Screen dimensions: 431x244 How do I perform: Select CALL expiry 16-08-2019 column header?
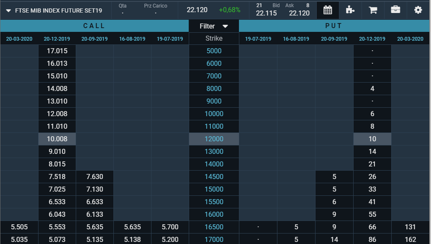coord(132,39)
